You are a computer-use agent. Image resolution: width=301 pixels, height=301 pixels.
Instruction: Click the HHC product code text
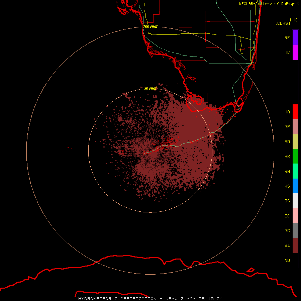294,20
